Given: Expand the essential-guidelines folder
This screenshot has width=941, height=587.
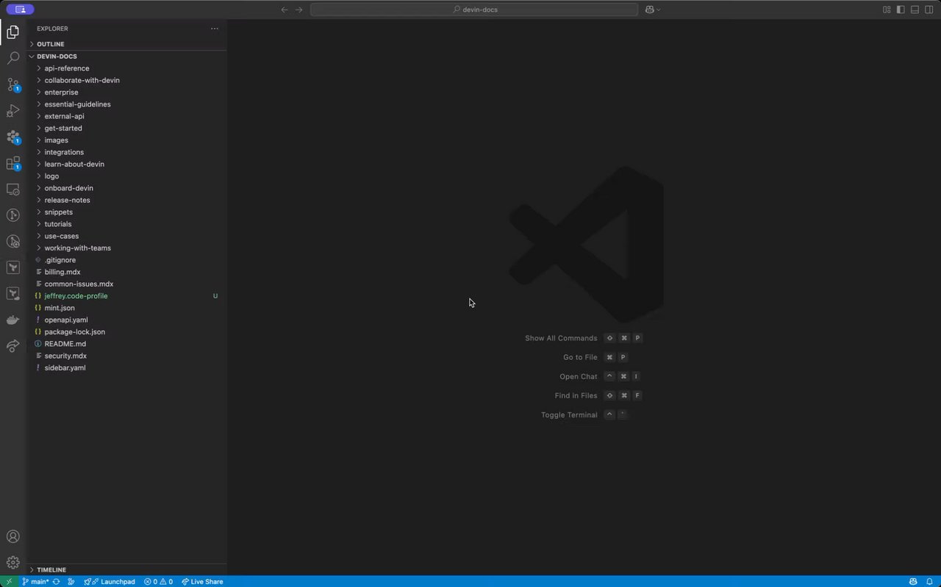Looking at the screenshot, I should point(127,104).
